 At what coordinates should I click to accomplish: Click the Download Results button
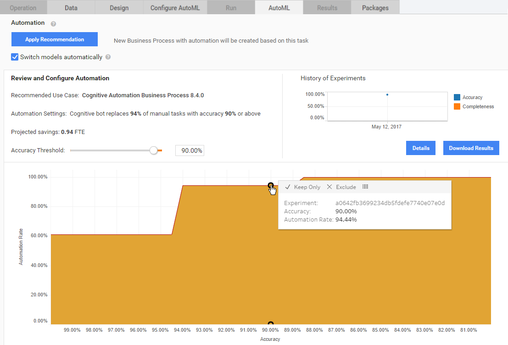[x=471, y=148]
